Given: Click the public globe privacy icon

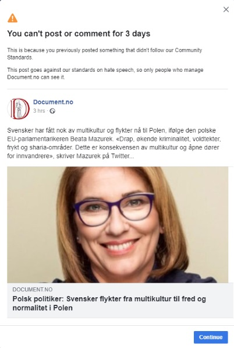Looking at the screenshot, I should click(52, 111).
